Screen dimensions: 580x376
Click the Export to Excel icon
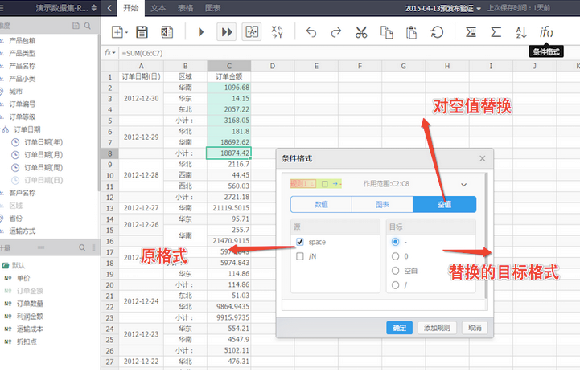[x=167, y=32]
